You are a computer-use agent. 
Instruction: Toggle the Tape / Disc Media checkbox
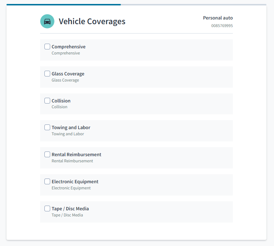point(47,208)
